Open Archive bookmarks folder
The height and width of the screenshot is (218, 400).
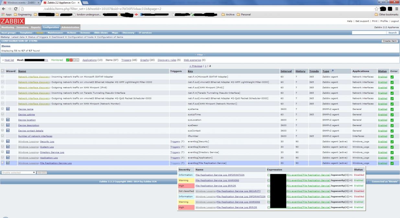[228, 14]
